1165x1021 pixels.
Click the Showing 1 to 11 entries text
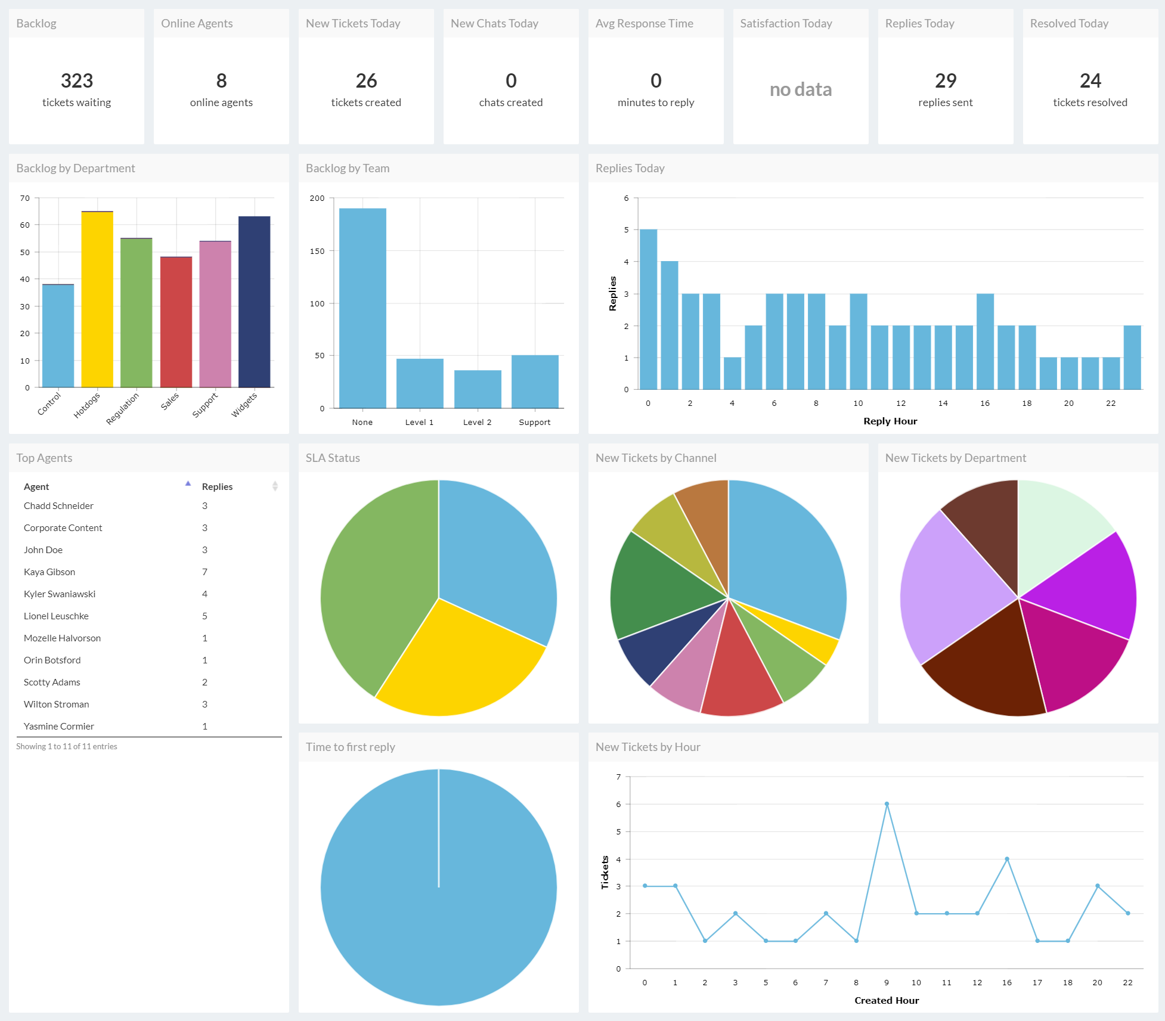(x=67, y=746)
